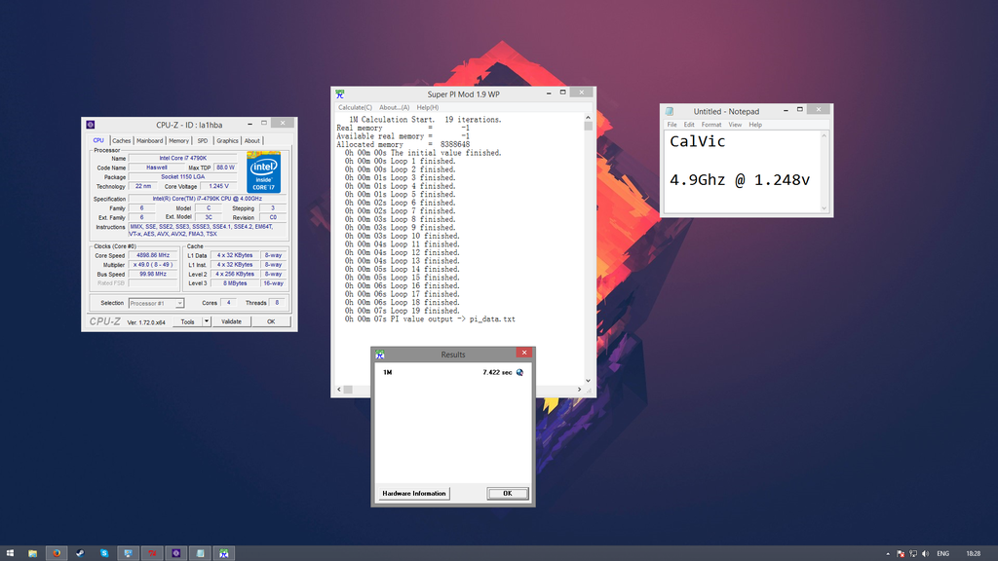Click the Results dialog title icon
998x561 pixels.
tap(380, 355)
